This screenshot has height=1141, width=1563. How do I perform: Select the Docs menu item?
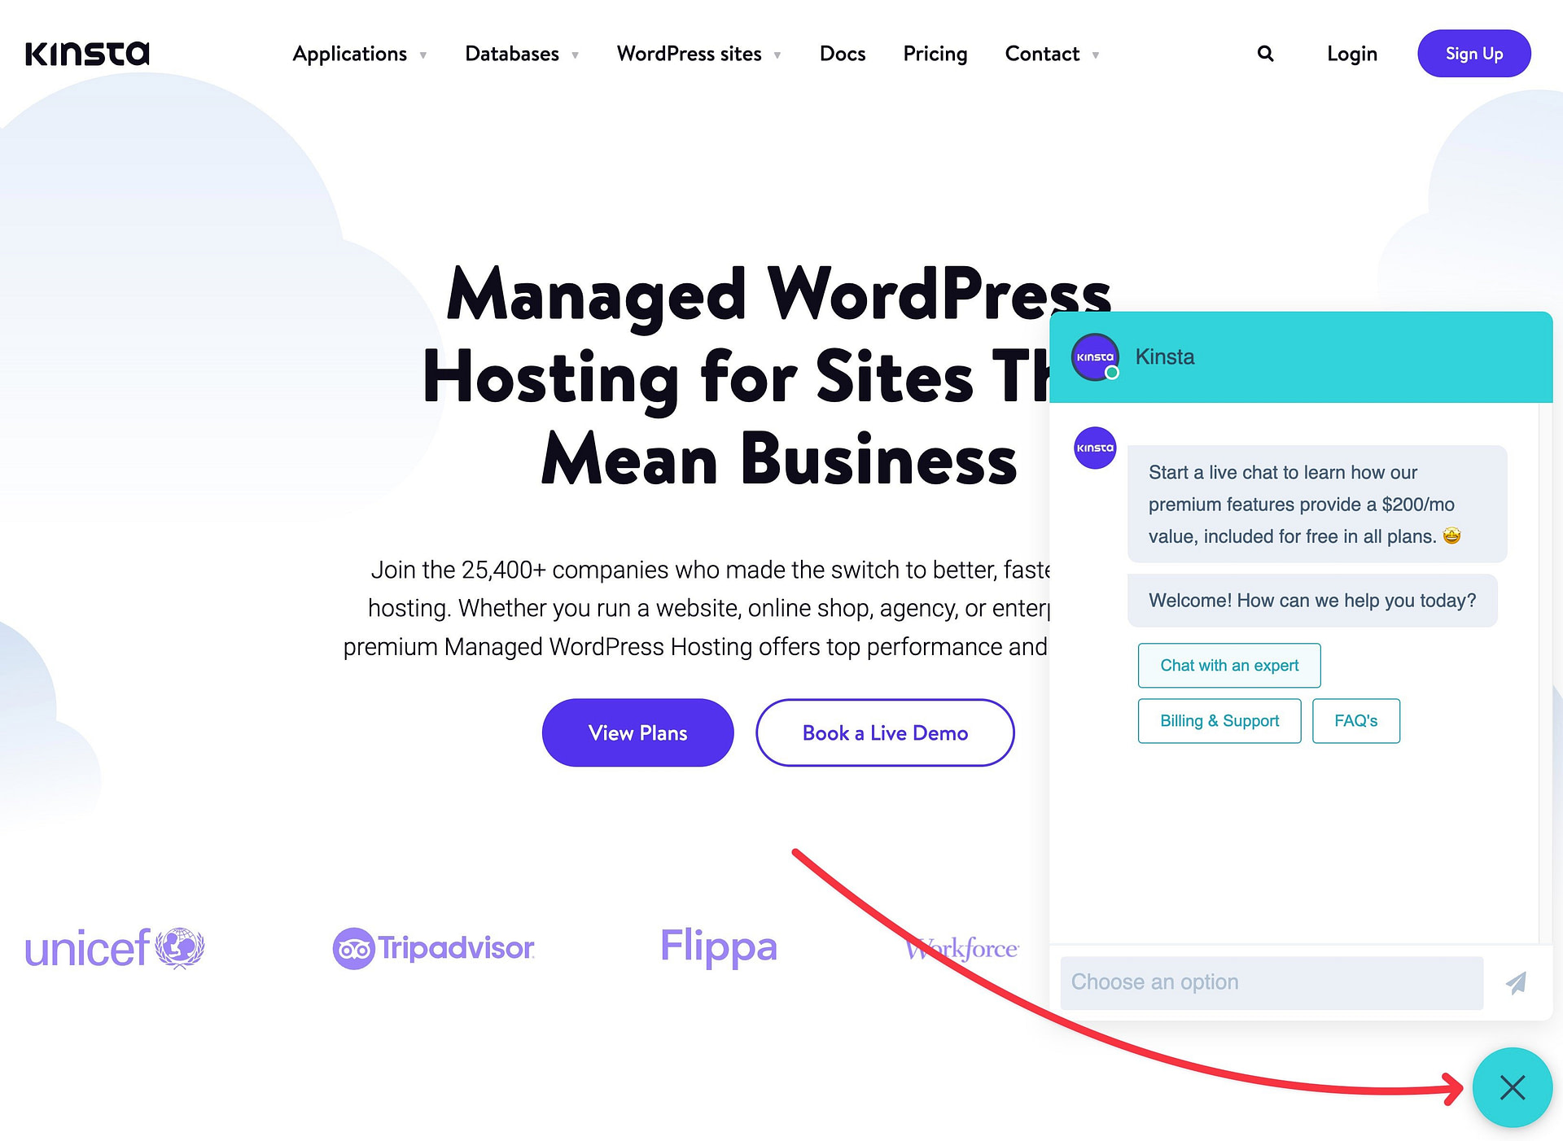(x=843, y=54)
